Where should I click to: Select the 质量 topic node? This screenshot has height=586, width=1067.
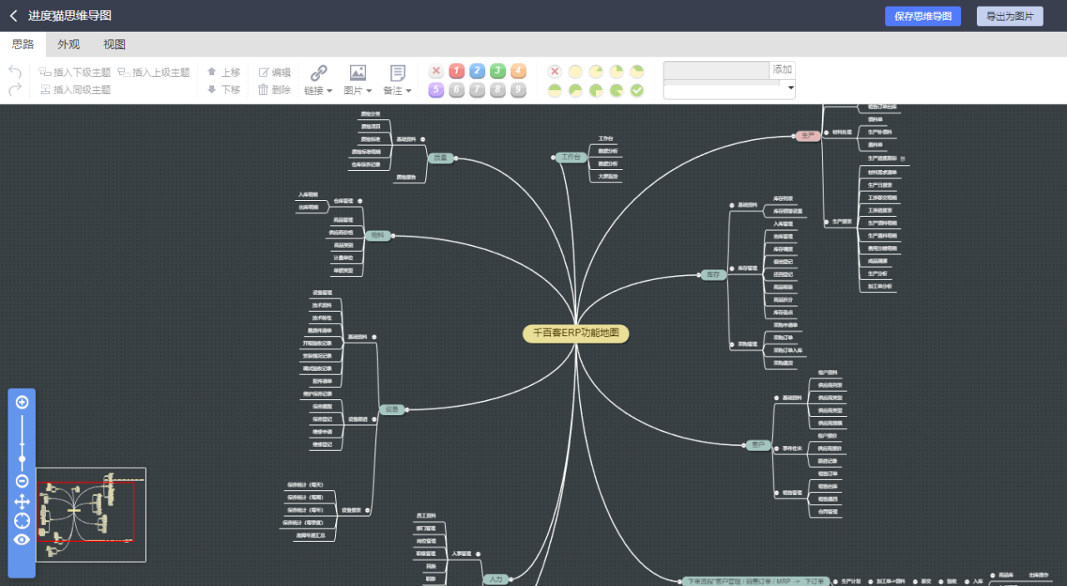(x=441, y=158)
